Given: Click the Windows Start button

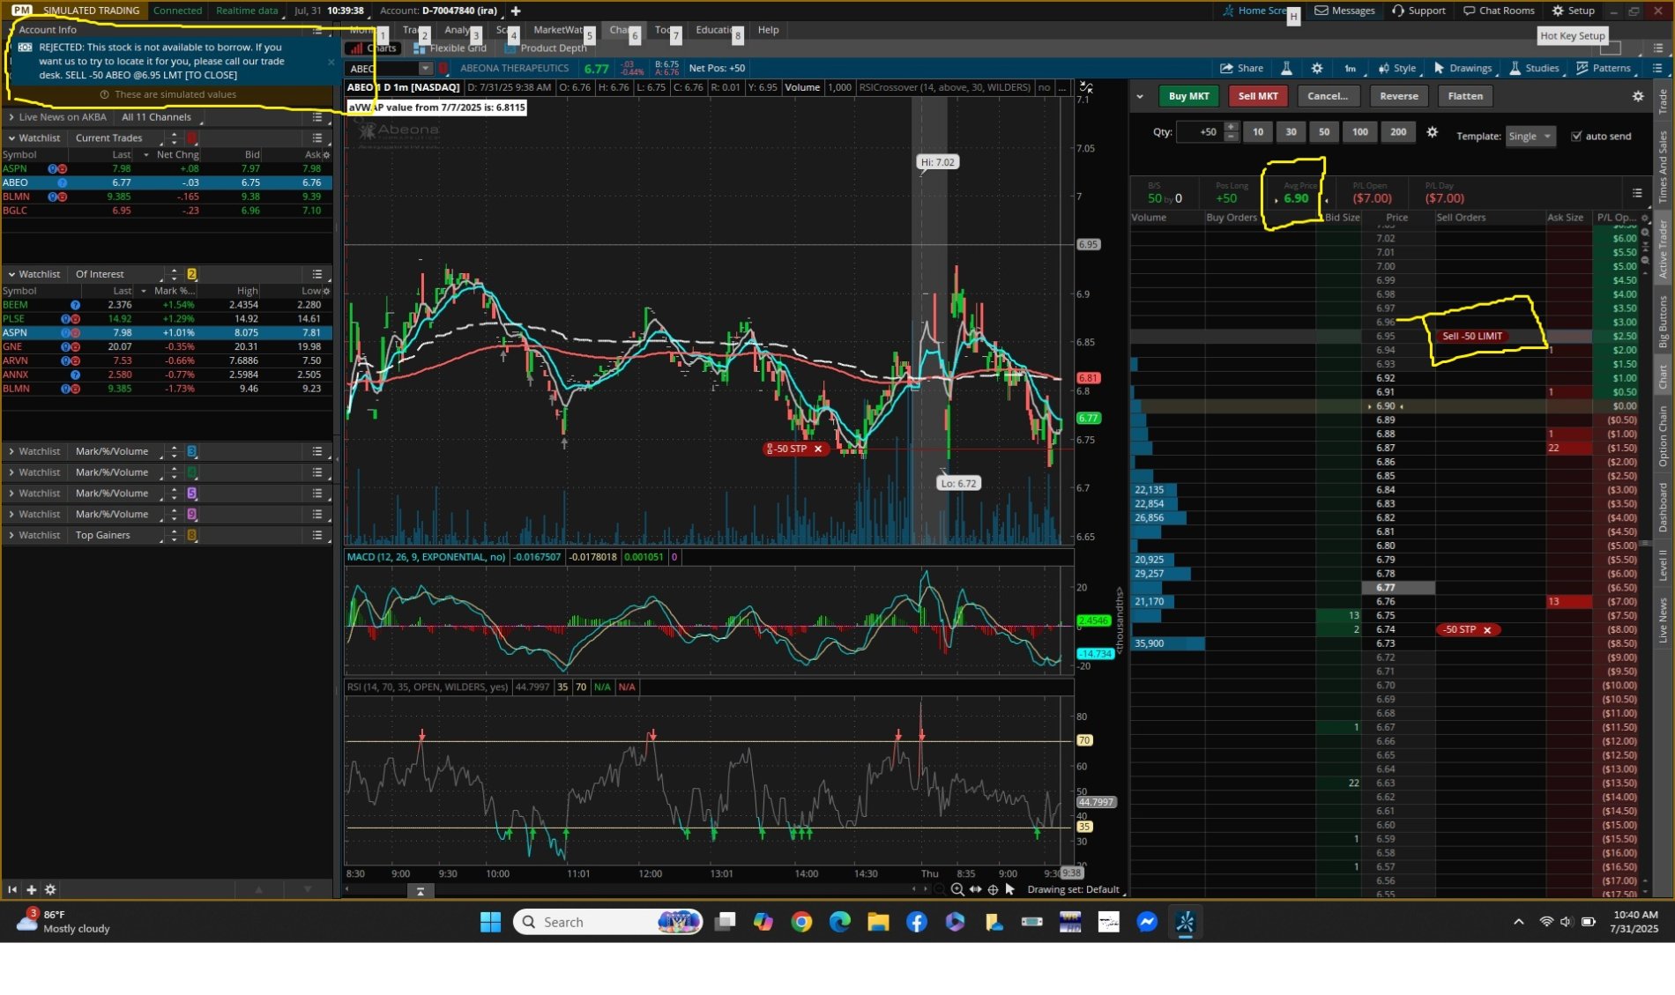Looking at the screenshot, I should click(490, 922).
